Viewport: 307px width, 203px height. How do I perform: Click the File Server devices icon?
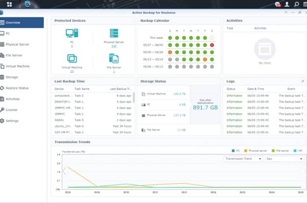coord(114,59)
